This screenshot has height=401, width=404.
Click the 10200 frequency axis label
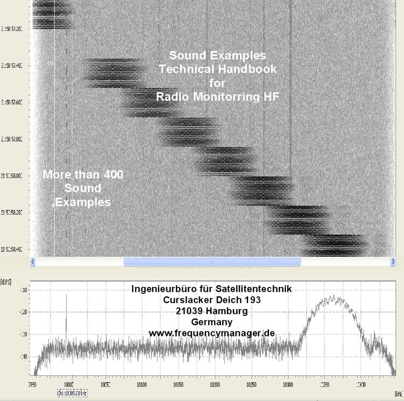215,385
